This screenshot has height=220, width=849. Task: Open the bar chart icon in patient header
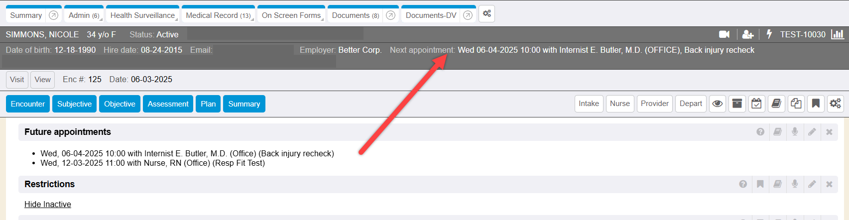click(838, 34)
